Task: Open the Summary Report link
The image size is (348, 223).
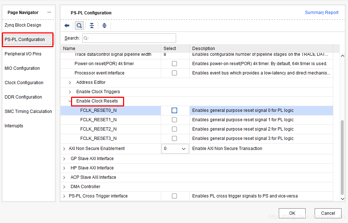Action: 321,13
